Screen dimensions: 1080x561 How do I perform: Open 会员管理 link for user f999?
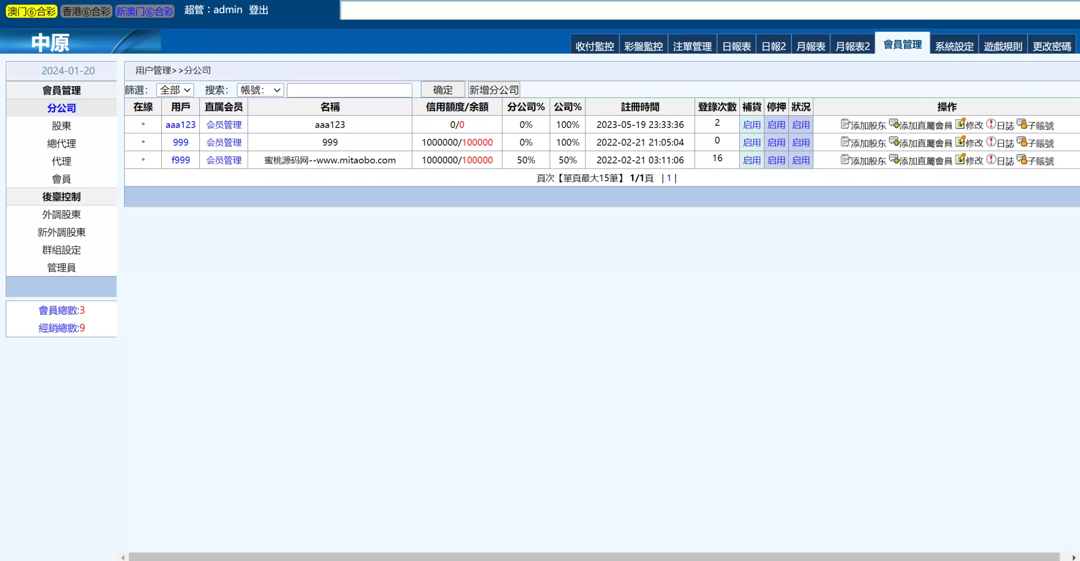pos(224,160)
